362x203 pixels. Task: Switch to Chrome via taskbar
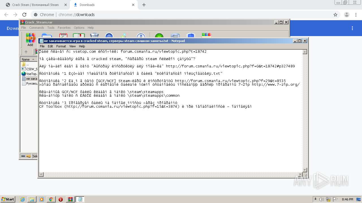pos(51,199)
